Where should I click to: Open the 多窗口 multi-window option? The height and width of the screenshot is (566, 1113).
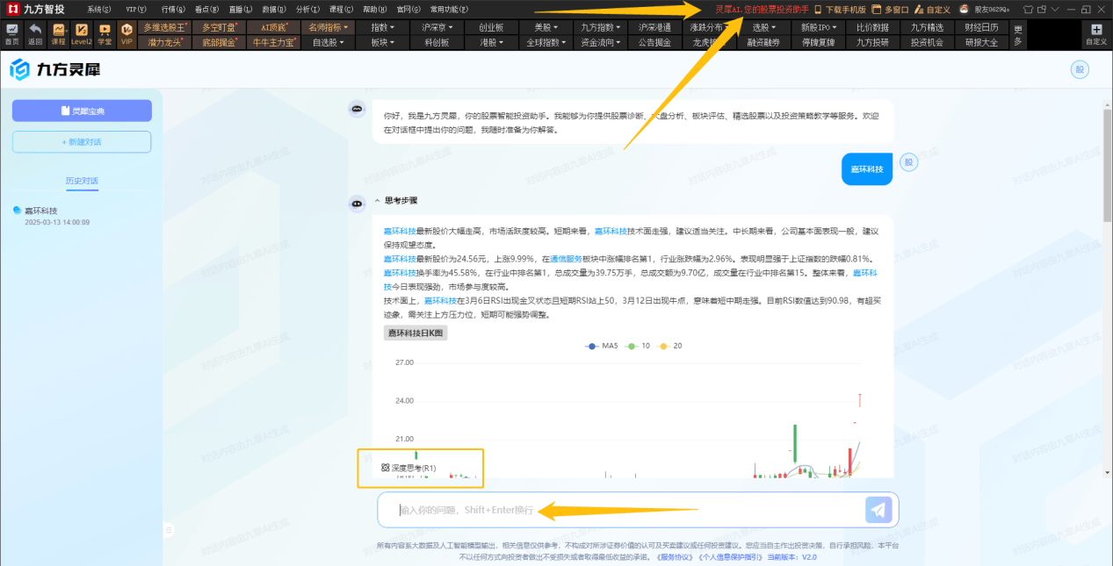(x=890, y=9)
